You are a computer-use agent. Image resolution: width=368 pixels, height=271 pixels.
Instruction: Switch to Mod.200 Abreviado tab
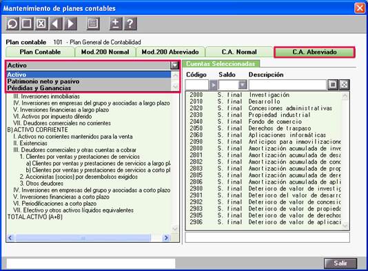tap(170, 52)
